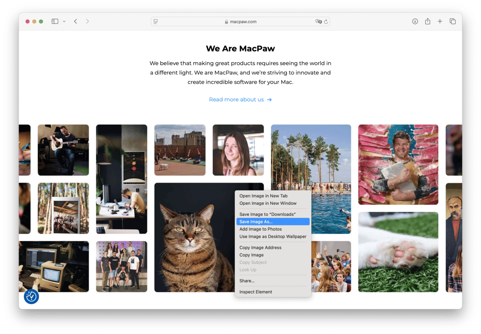The image size is (481, 334).
Task: Click the mustached man portrait painting
Action: [454, 237]
